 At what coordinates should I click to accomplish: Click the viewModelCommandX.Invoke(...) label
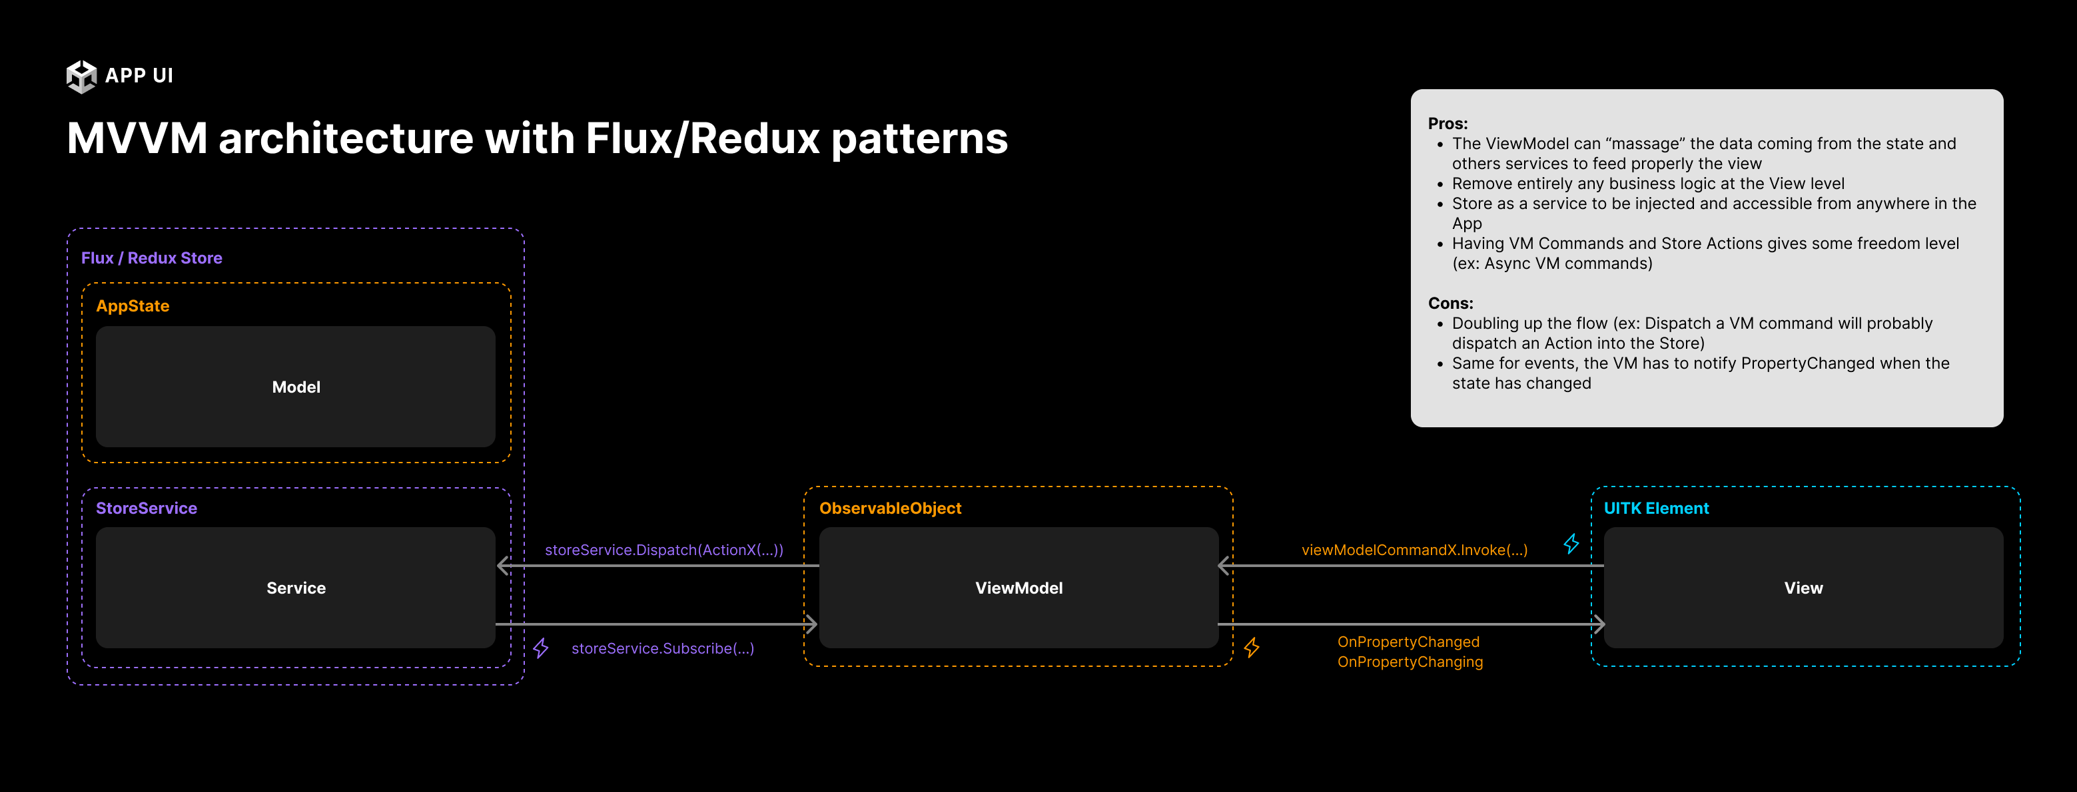(1414, 550)
